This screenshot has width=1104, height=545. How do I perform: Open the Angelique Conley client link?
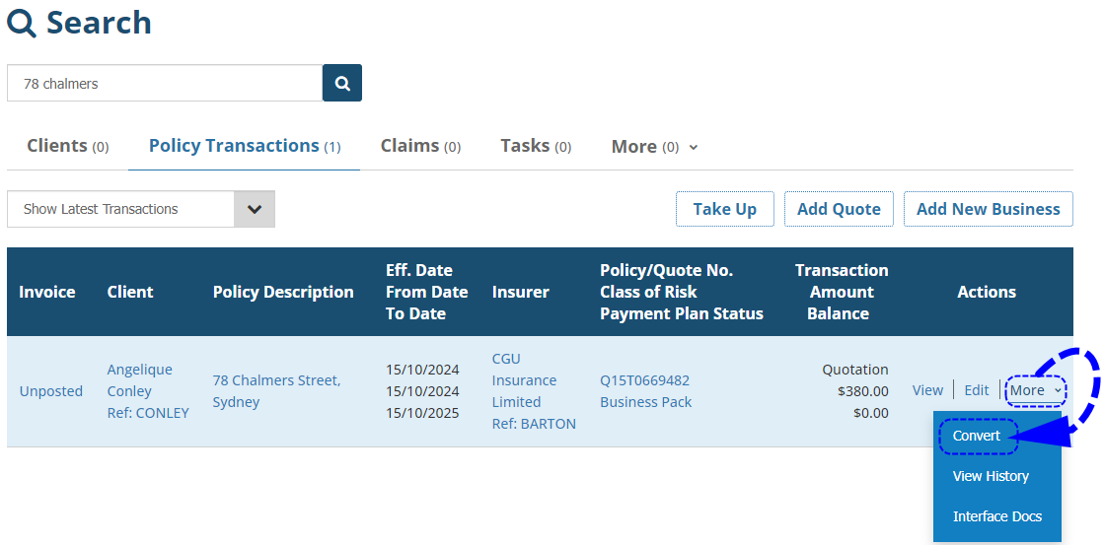click(x=139, y=379)
